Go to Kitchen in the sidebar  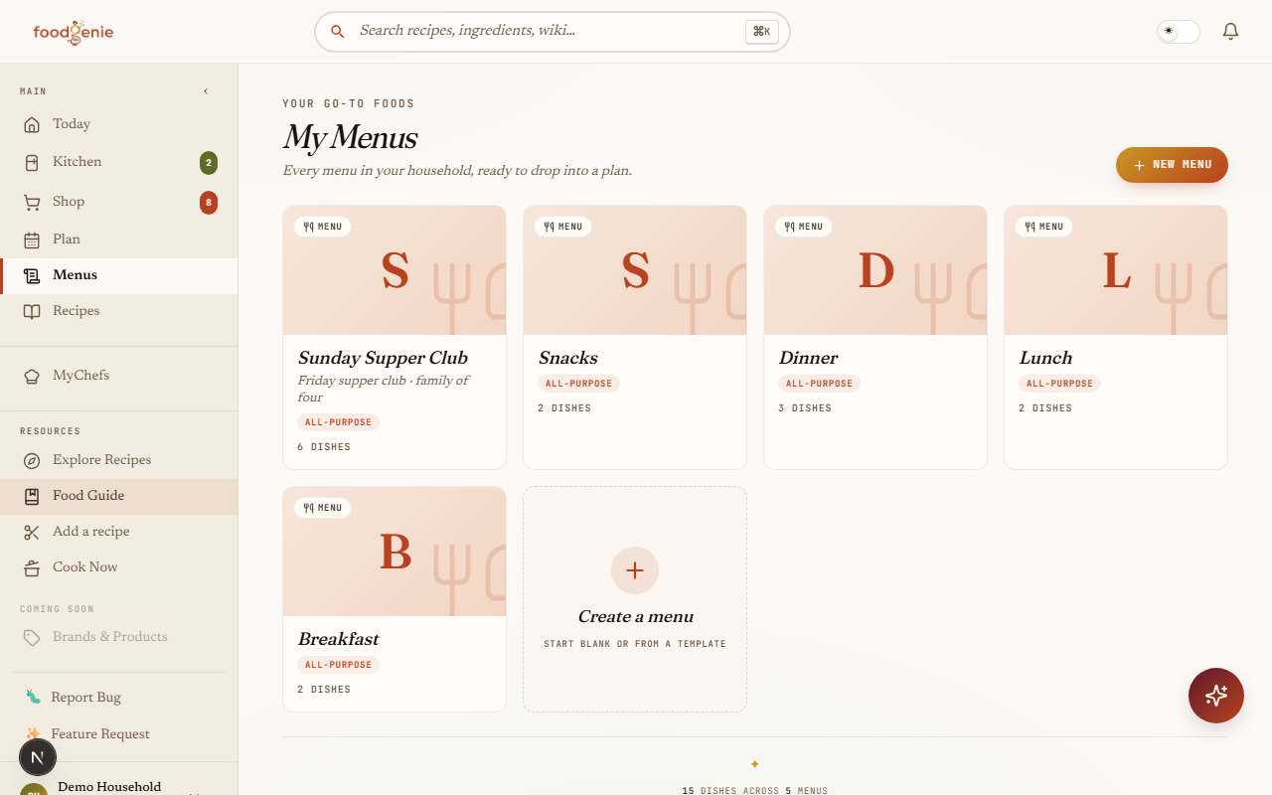pyautogui.click(x=119, y=162)
